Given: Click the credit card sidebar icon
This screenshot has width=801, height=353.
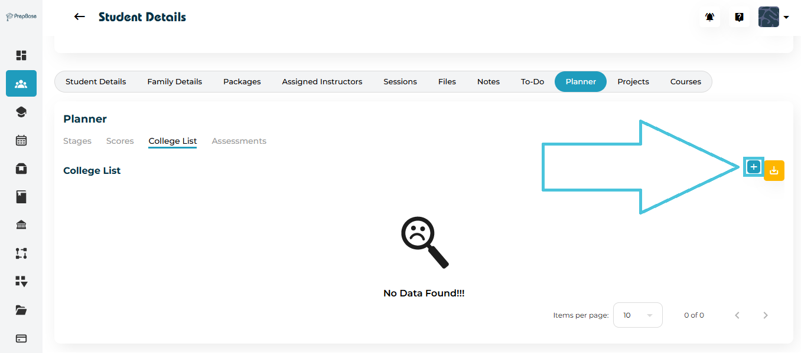Looking at the screenshot, I should coord(21,338).
